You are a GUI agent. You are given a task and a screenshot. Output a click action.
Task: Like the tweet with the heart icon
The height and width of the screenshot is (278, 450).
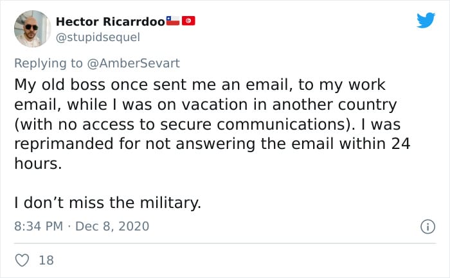(21, 260)
